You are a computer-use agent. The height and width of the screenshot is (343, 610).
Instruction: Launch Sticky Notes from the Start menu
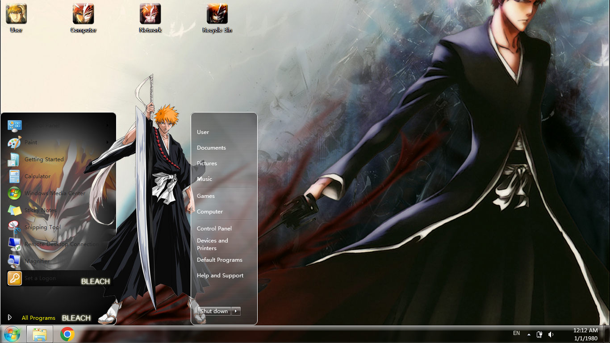58,210
